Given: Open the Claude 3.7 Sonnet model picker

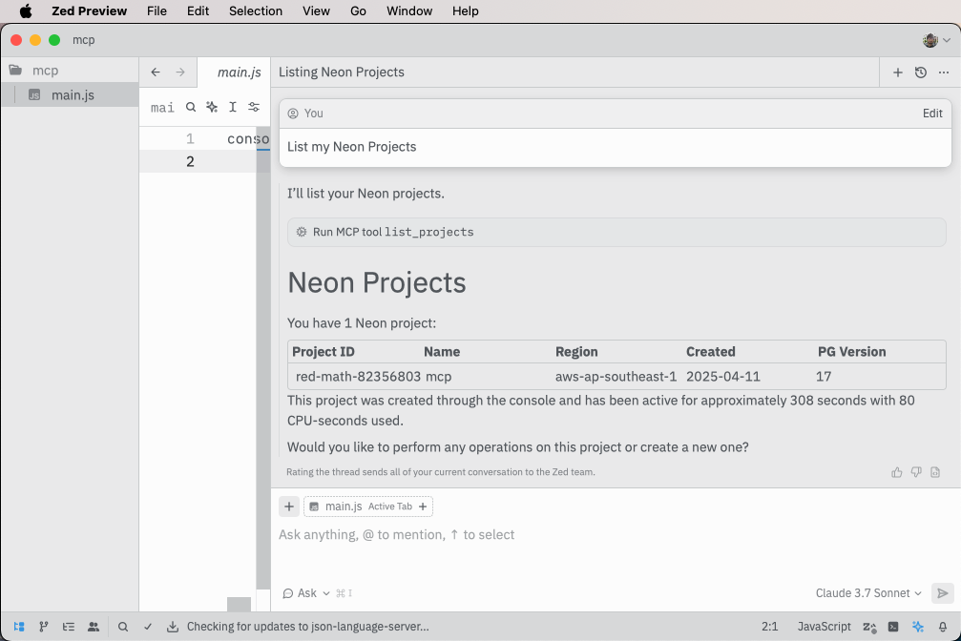Looking at the screenshot, I should point(862,592).
